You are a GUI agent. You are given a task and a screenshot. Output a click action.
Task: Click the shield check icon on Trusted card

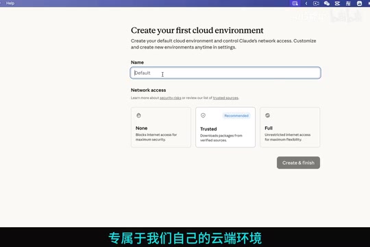click(203, 115)
